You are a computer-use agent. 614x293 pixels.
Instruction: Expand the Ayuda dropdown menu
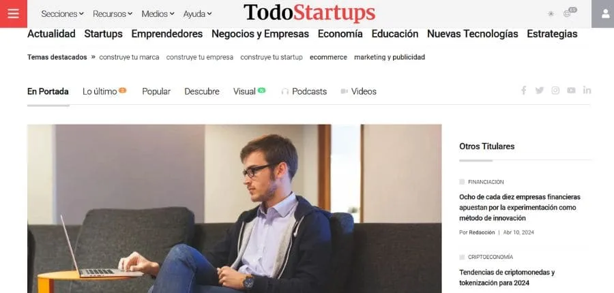coord(197,14)
